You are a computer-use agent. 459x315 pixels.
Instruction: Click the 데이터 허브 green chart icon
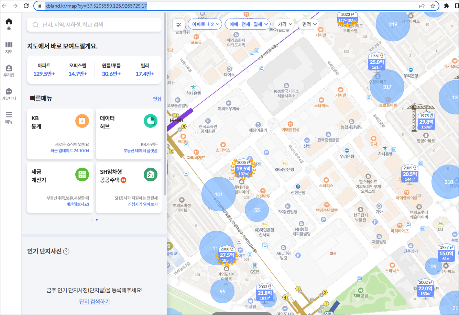click(x=151, y=121)
